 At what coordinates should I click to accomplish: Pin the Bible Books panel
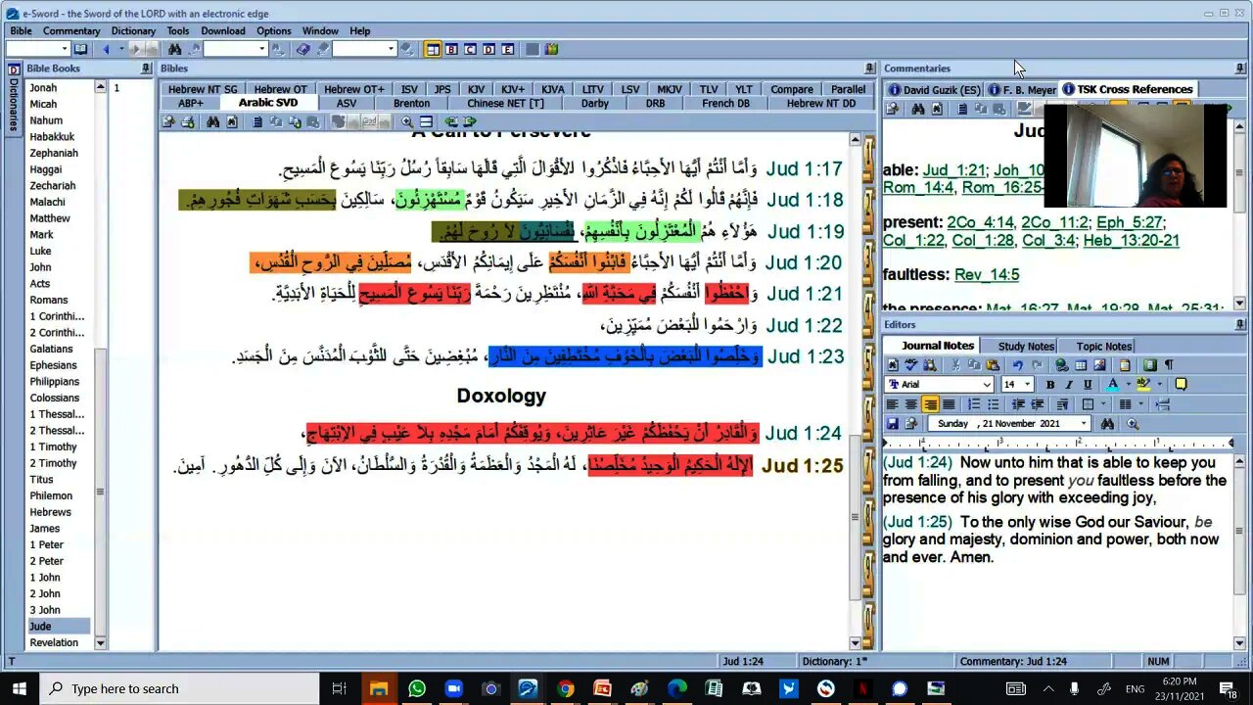146,69
